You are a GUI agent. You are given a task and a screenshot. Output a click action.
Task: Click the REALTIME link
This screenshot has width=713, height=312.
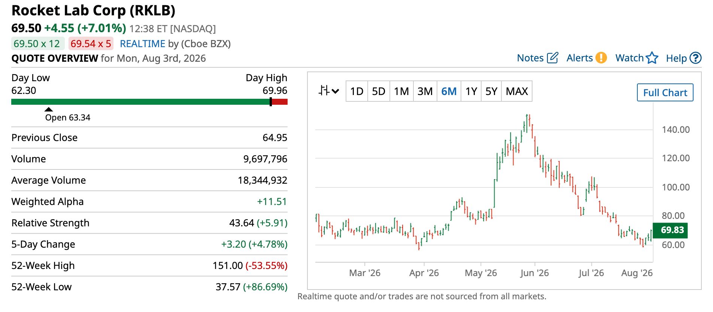142,44
